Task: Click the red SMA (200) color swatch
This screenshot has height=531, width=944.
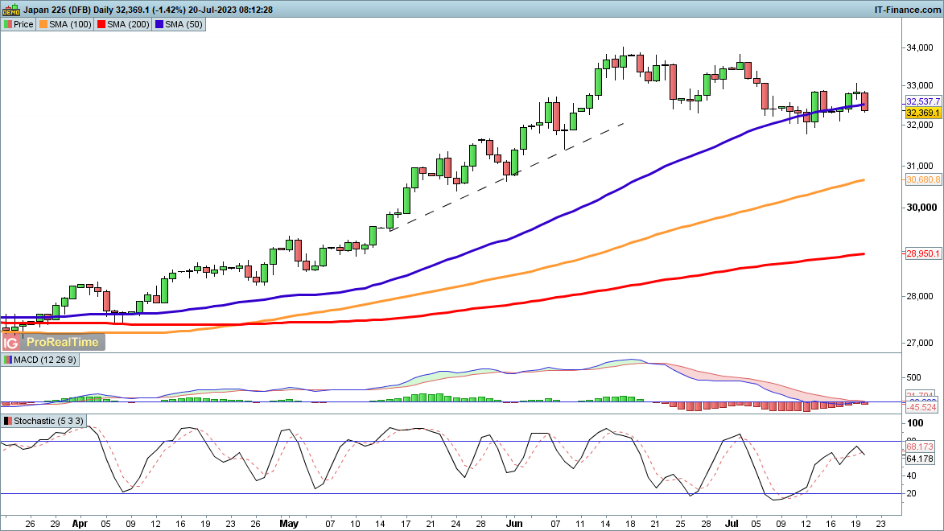Action: (101, 24)
